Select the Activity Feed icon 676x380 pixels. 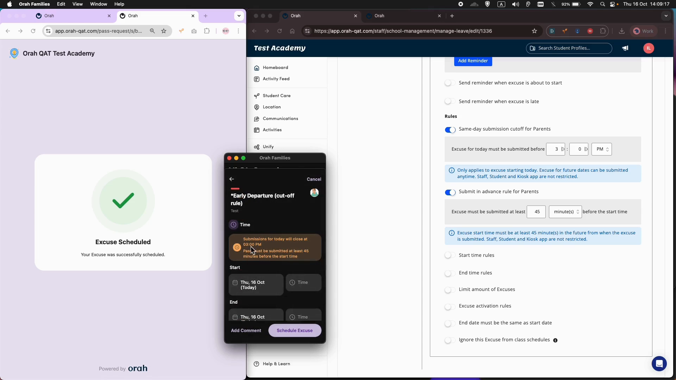click(257, 79)
